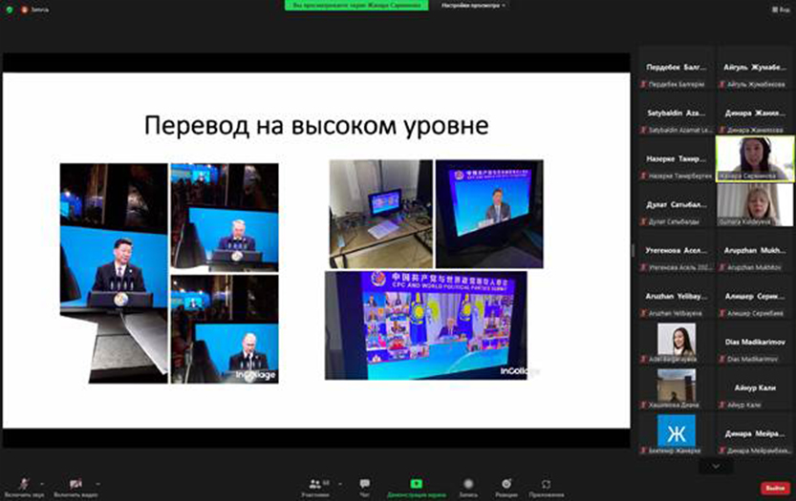Expand audio options arrow next to microphone
Image resolution: width=796 pixels, height=501 pixels.
click(41, 484)
